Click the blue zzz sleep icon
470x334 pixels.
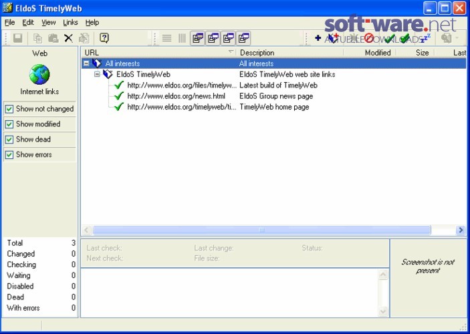tap(426, 38)
